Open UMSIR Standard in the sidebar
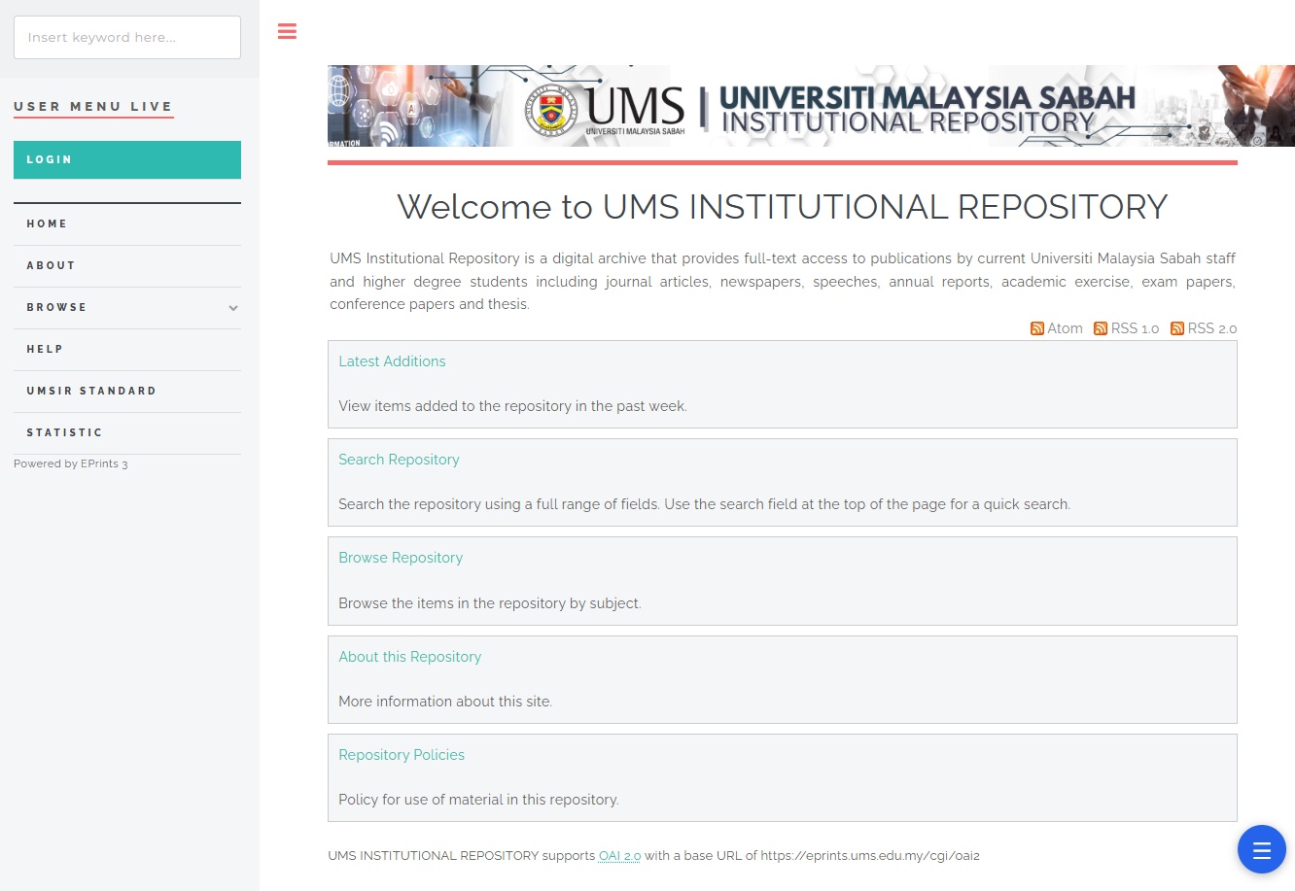Image resolution: width=1295 pixels, height=891 pixels. coord(91,391)
